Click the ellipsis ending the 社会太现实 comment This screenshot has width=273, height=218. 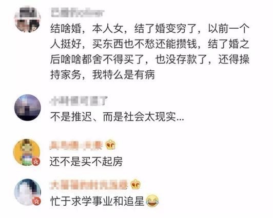click(180, 119)
